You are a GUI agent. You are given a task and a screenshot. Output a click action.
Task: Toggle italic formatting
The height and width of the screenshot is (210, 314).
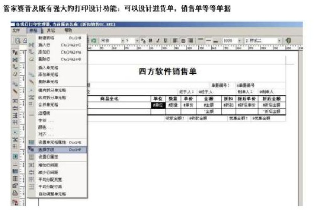pyautogui.click(x=158, y=40)
